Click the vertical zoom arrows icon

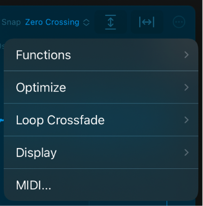(110, 22)
